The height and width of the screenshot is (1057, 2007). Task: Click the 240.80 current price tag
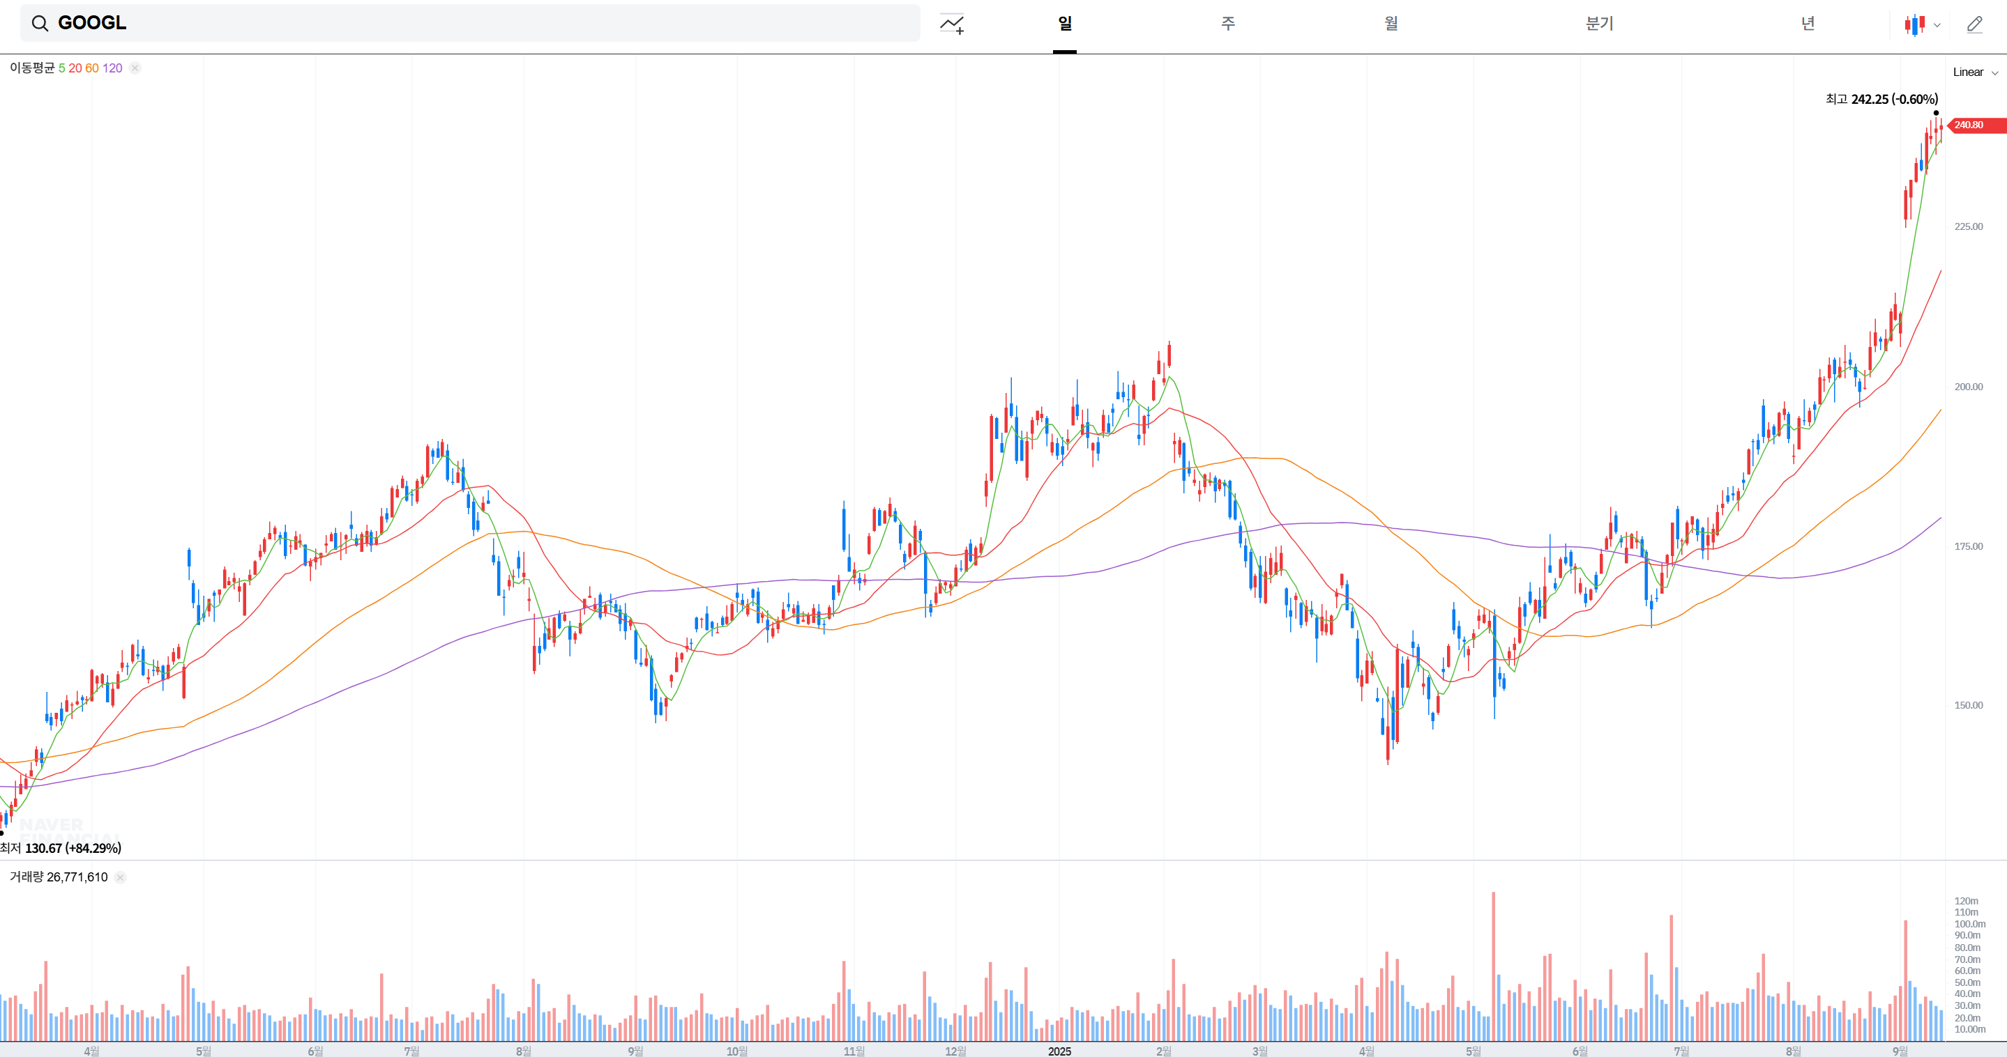coord(1972,125)
